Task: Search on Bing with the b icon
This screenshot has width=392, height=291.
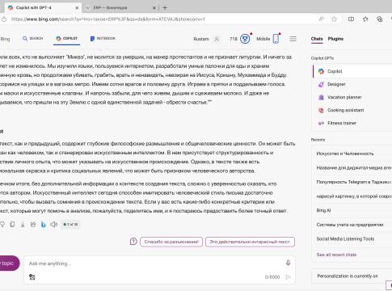Action: click(44, 224)
